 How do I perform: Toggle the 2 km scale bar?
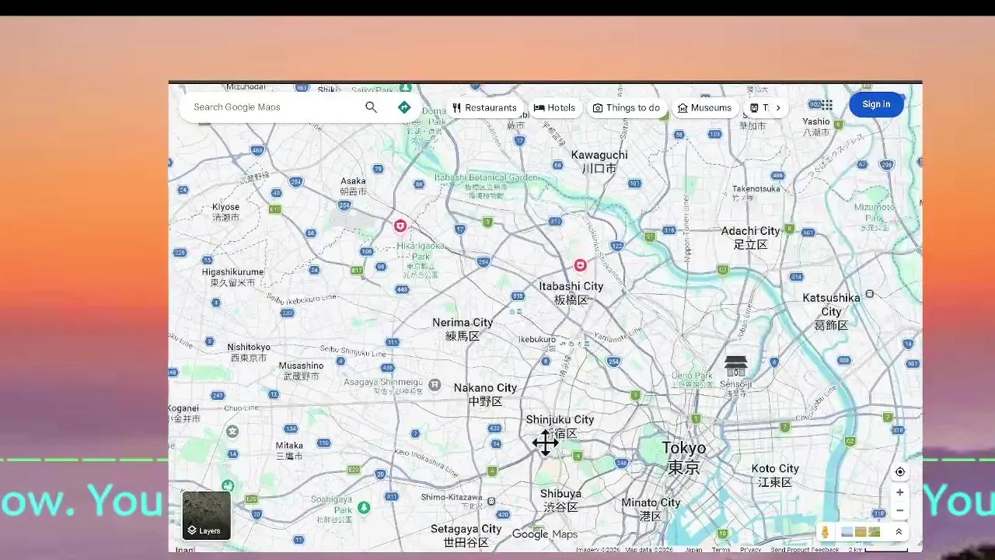(x=878, y=550)
